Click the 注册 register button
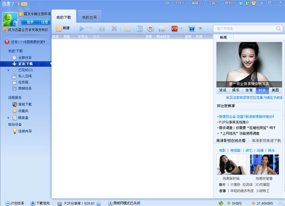 (44, 22)
